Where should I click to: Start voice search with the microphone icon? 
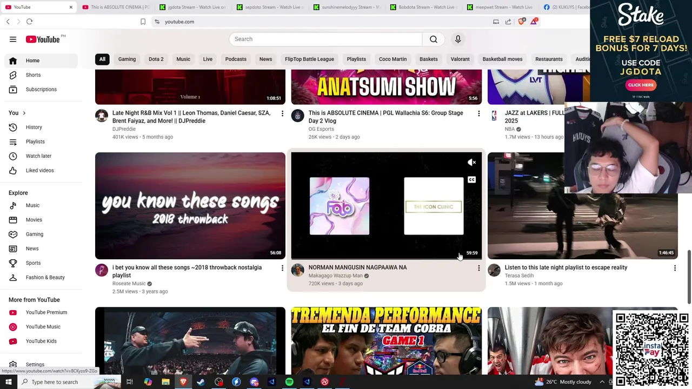pyautogui.click(x=458, y=39)
